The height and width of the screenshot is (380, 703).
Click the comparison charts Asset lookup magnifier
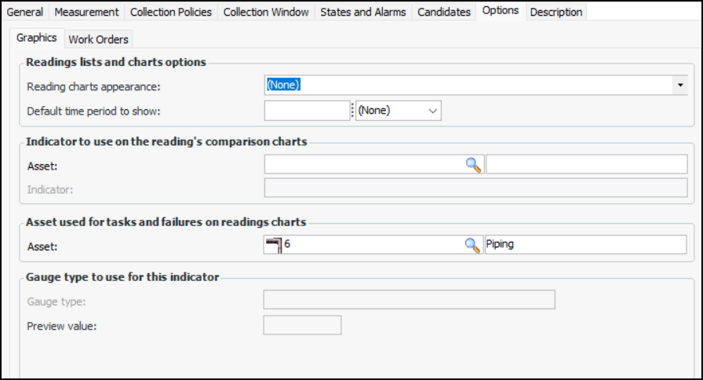[472, 164]
